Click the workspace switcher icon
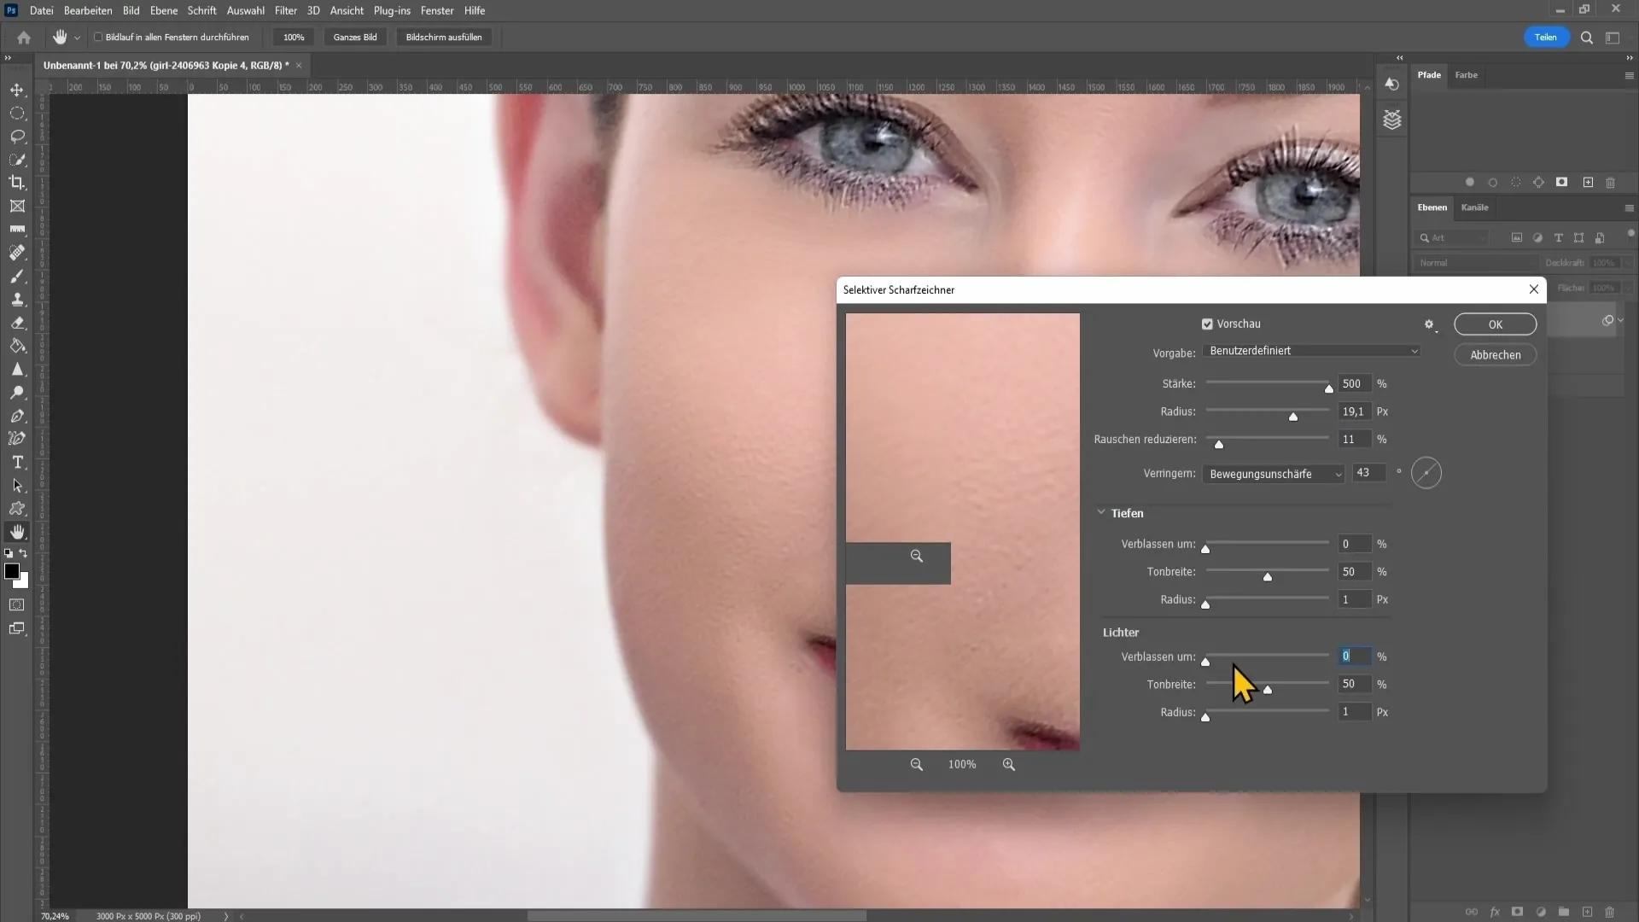The height and width of the screenshot is (922, 1639). (1613, 38)
